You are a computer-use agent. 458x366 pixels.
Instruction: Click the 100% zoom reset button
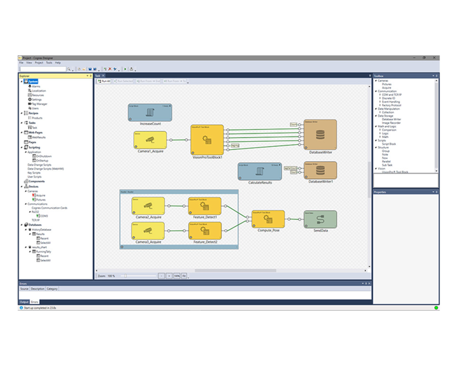click(176, 276)
